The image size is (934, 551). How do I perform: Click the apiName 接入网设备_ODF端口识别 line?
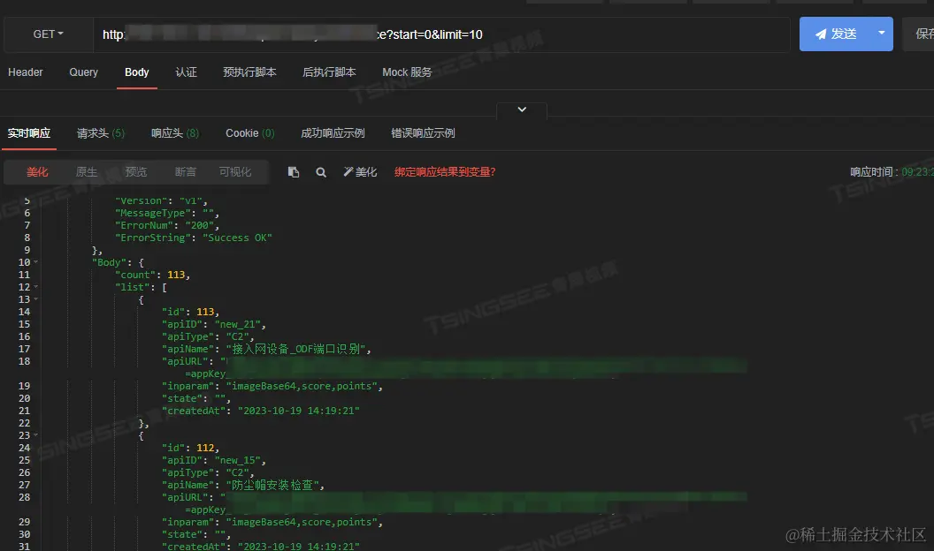coord(266,349)
